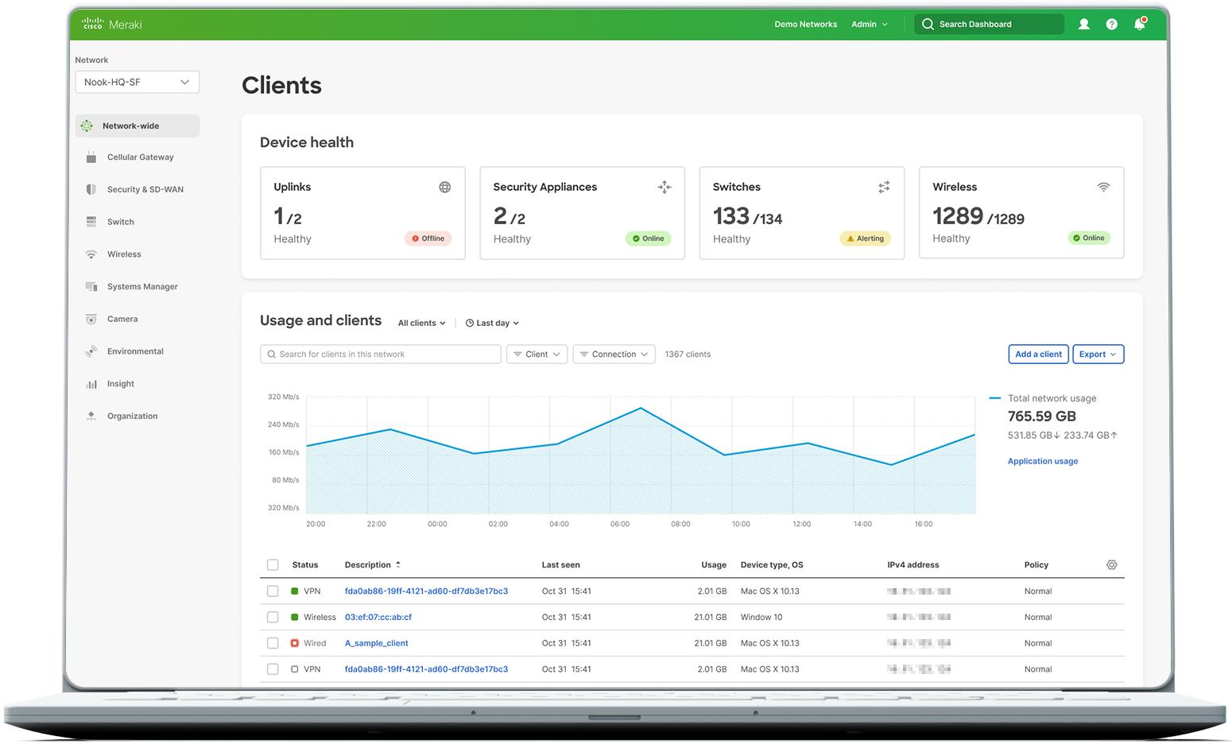Click the Cisco Meraki logo
This screenshot has height=744, width=1232.
click(x=112, y=24)
